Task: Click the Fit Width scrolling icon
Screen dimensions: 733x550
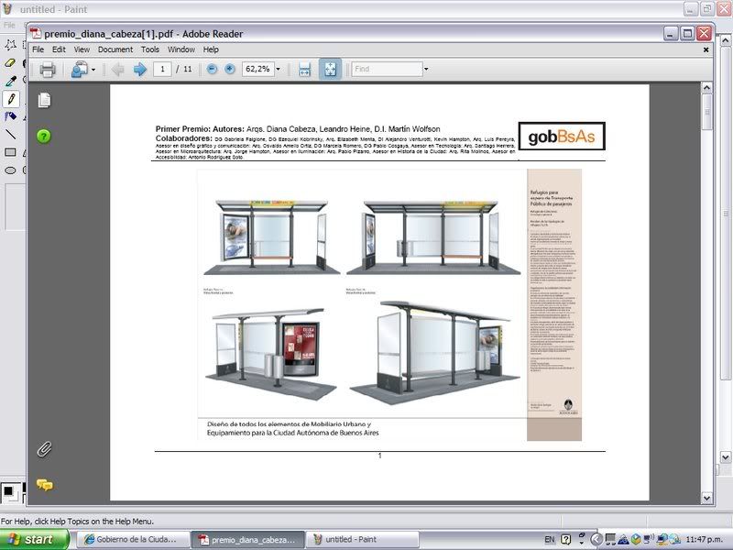Action: 305,70
